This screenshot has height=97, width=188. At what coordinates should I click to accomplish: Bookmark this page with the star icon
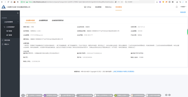tap(18, 2)
